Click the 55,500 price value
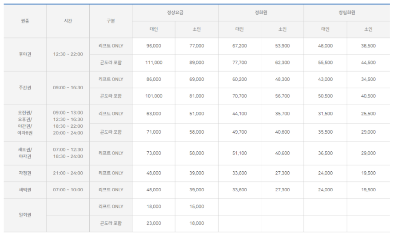The width and height of the screenshot is (394, 237). coord(325,63)
